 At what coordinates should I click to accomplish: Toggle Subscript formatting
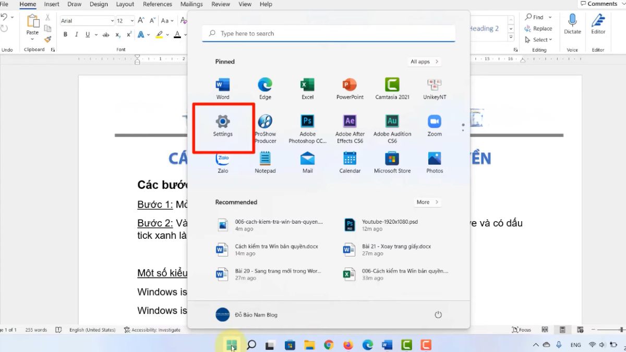[117, 35]
